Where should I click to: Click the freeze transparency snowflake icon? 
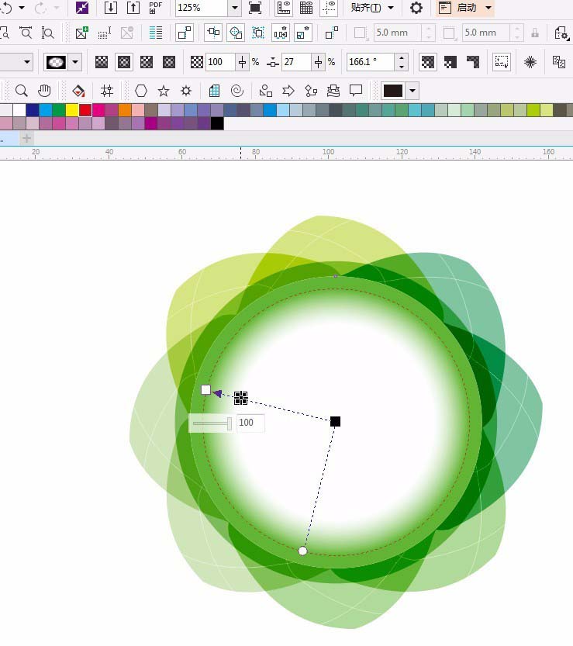click(530, 62)
